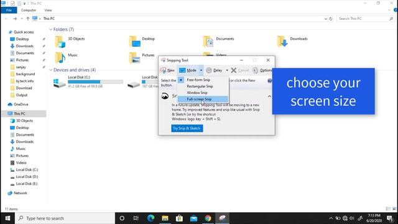The width and height of the screenshot is (398, 224).
Task: Open the Action Center notifications icon
Action: point(390,218)
